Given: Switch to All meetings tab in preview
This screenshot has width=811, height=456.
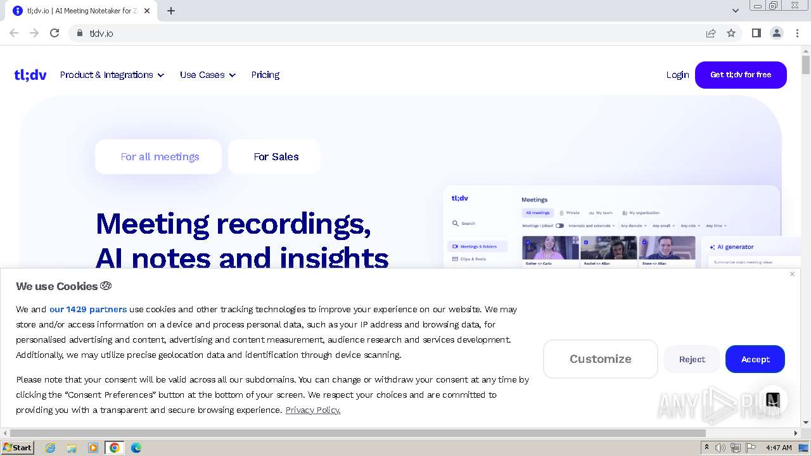Looking at the screenshot, I should click(x=538, y=213).
